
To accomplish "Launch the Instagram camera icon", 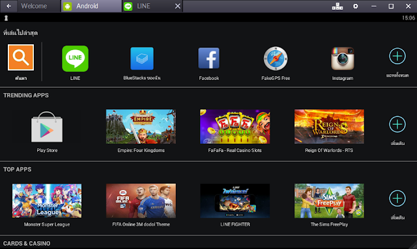I will pyautogui.click(x=343, y=59).
